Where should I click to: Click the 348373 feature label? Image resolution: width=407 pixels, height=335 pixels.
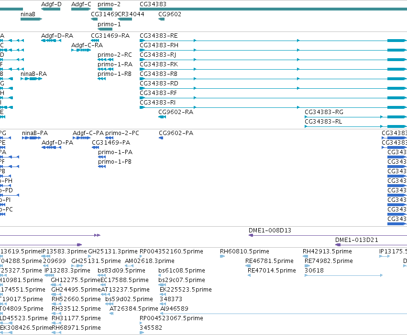pos(171,300)
